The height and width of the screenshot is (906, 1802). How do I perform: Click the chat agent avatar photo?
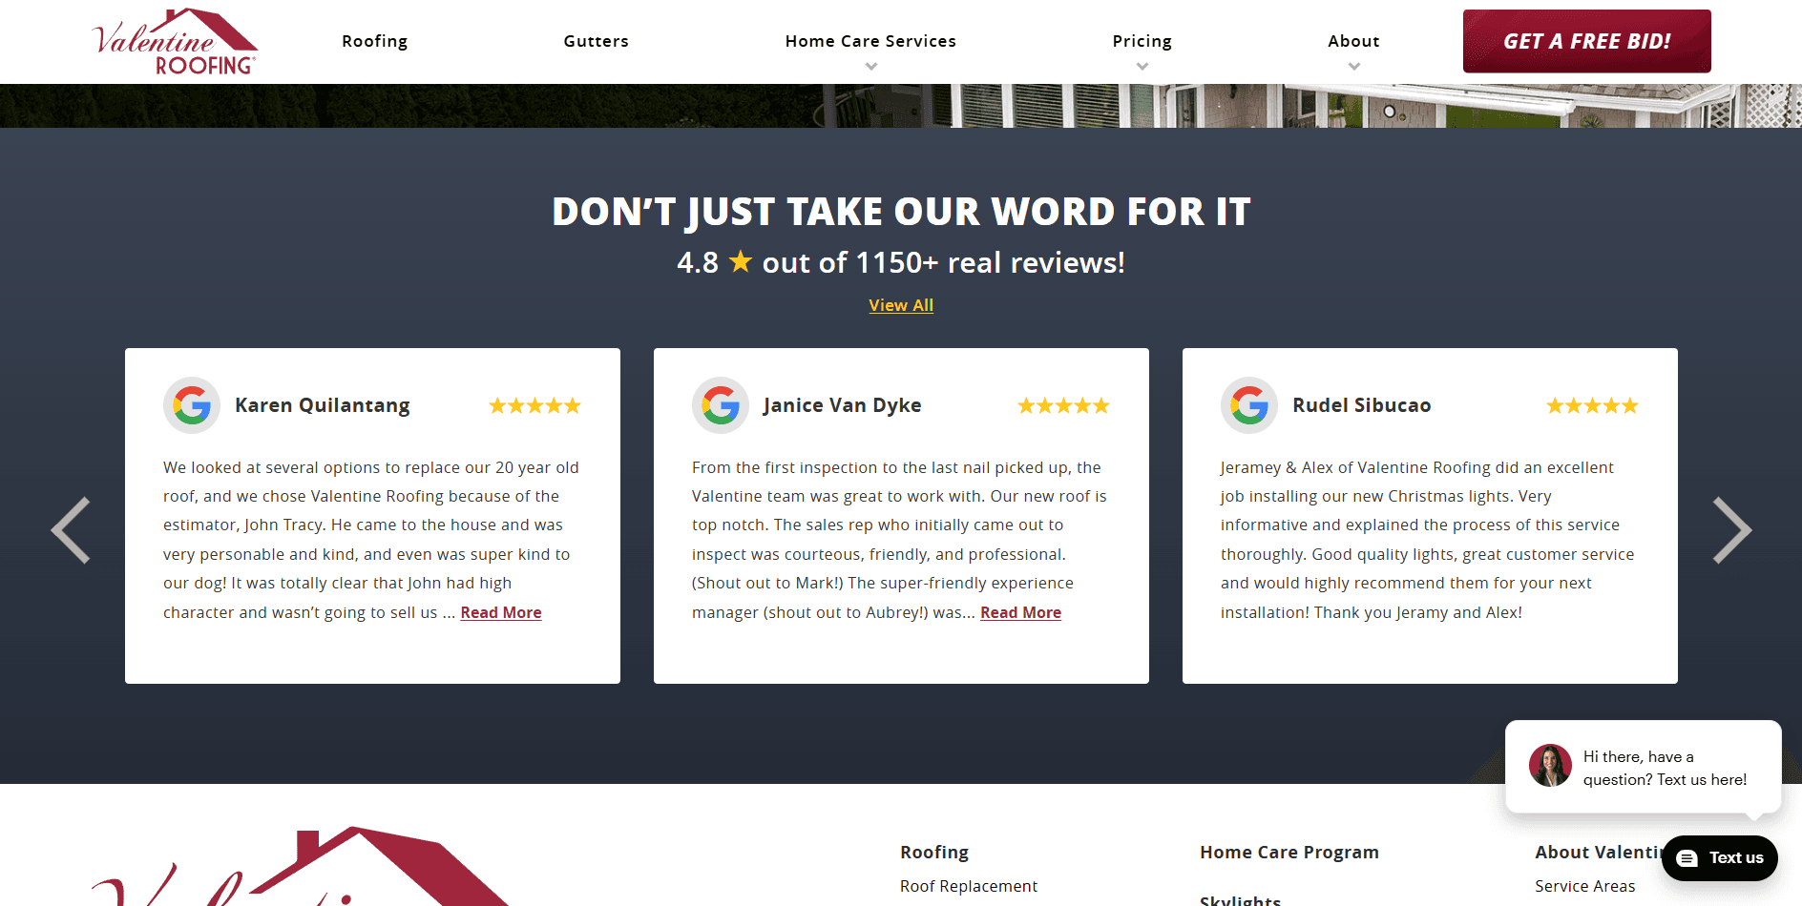(1550, 765)
